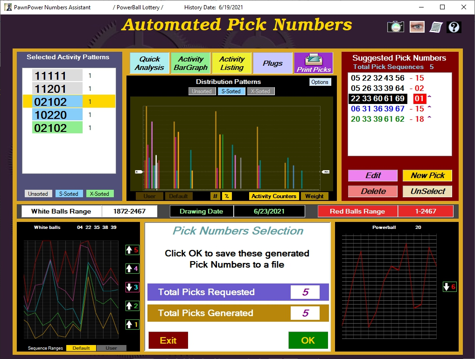Image resolution: width=475 pixels, height=359 pixels.
Task: Select pick 05 22 32 43 56
Action: click(x=377, y=78)
